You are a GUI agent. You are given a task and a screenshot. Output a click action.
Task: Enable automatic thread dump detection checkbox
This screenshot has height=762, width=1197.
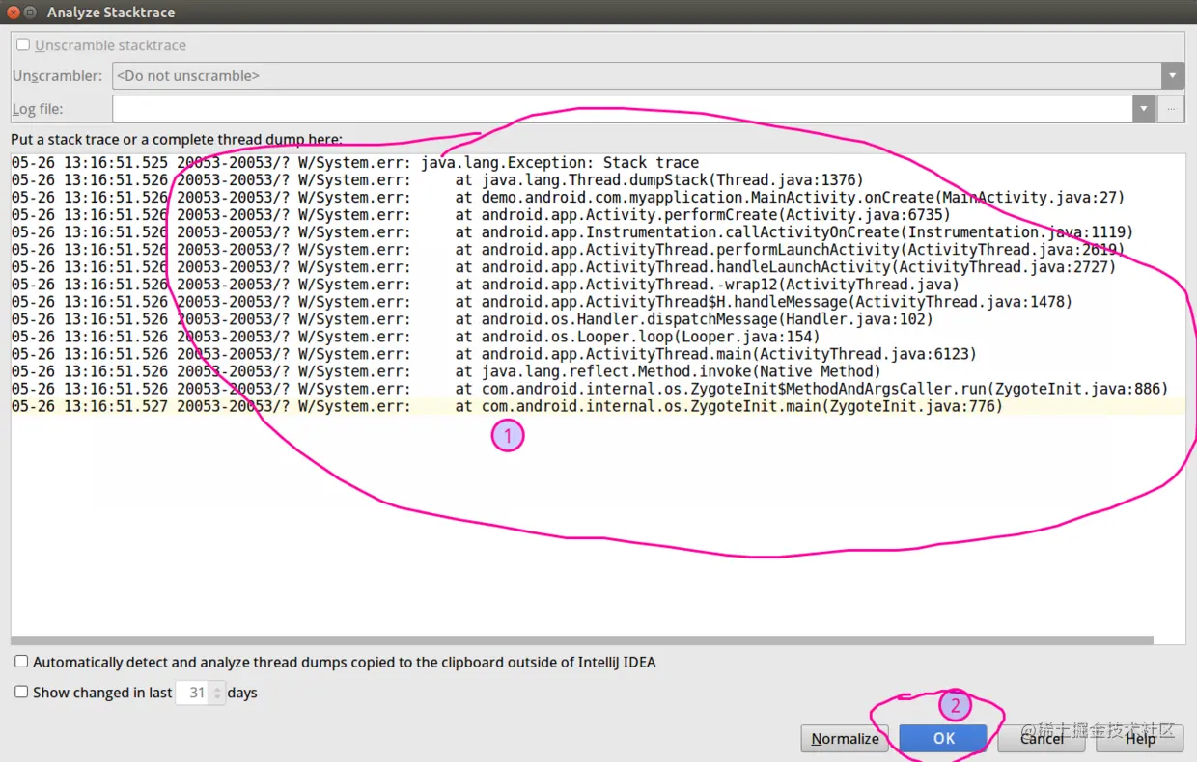point(21,662)
